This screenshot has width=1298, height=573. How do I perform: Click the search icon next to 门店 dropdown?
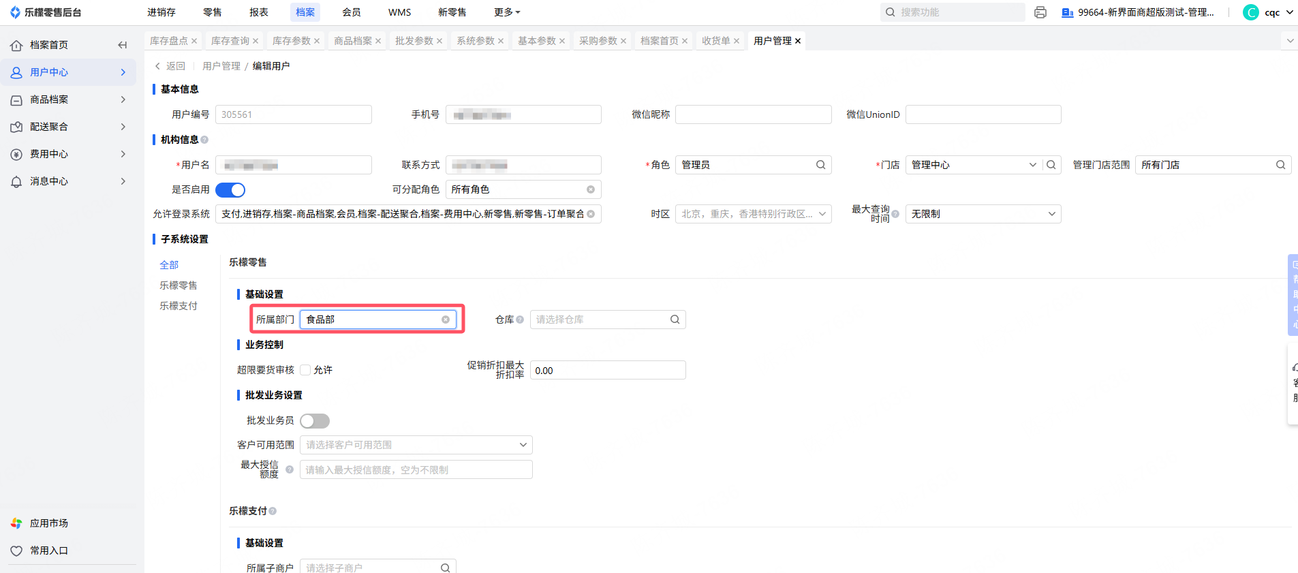click(x=1051, y=165)
